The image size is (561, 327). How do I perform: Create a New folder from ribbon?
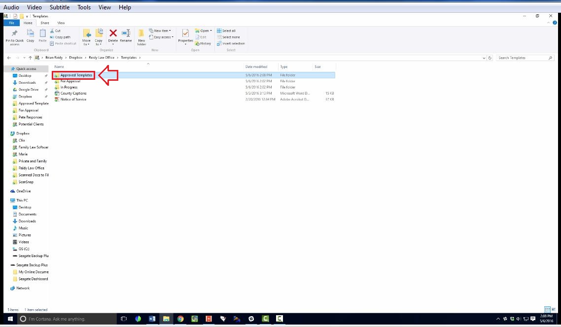click(x=141, y=37)
